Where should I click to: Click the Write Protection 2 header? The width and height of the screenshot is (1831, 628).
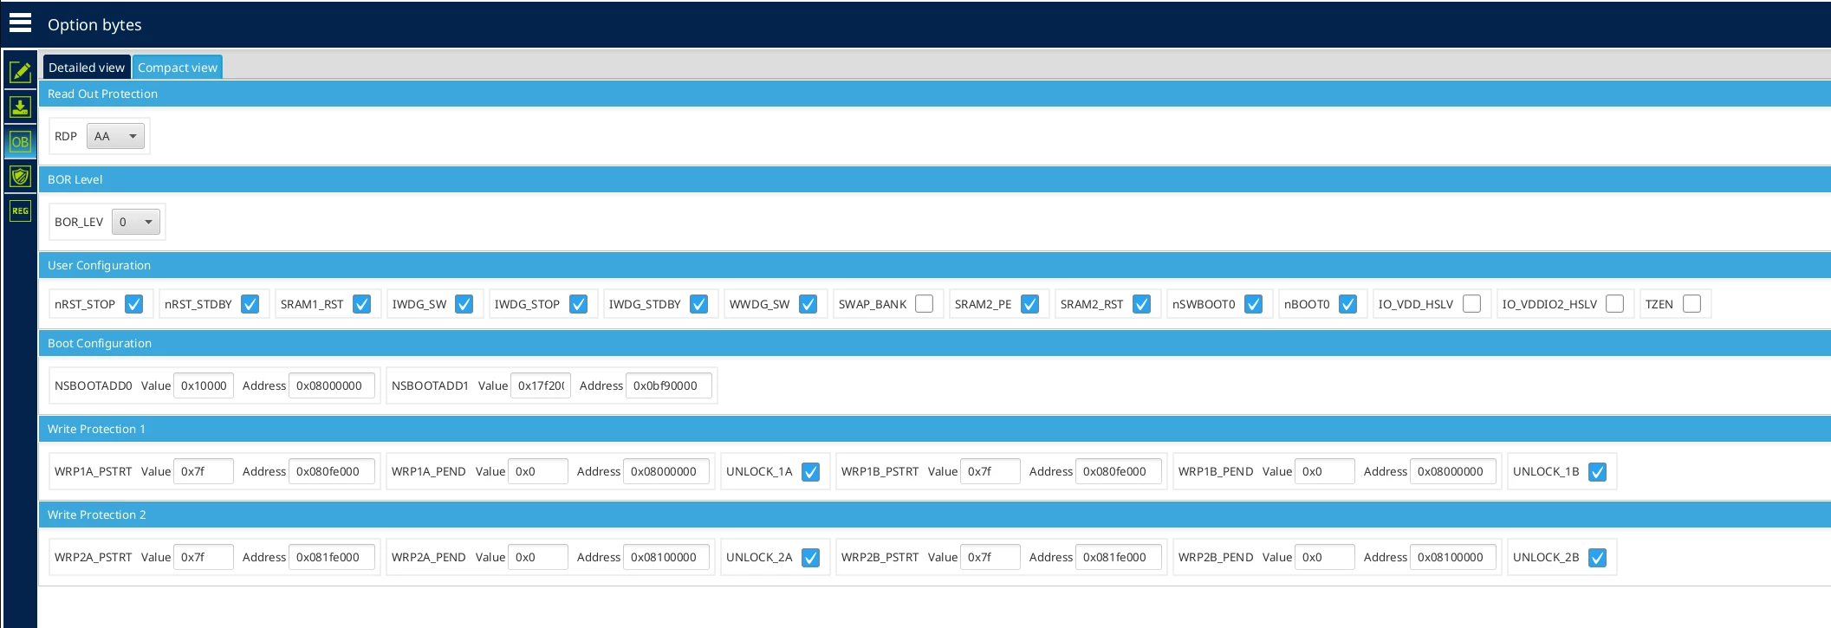934,515
